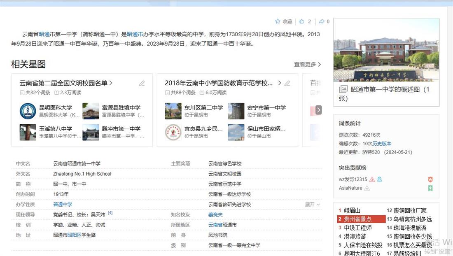Open 富源县胜境中学 thumbnail image
The height and width of the screenshot is (256, 453).
[91, 111]
